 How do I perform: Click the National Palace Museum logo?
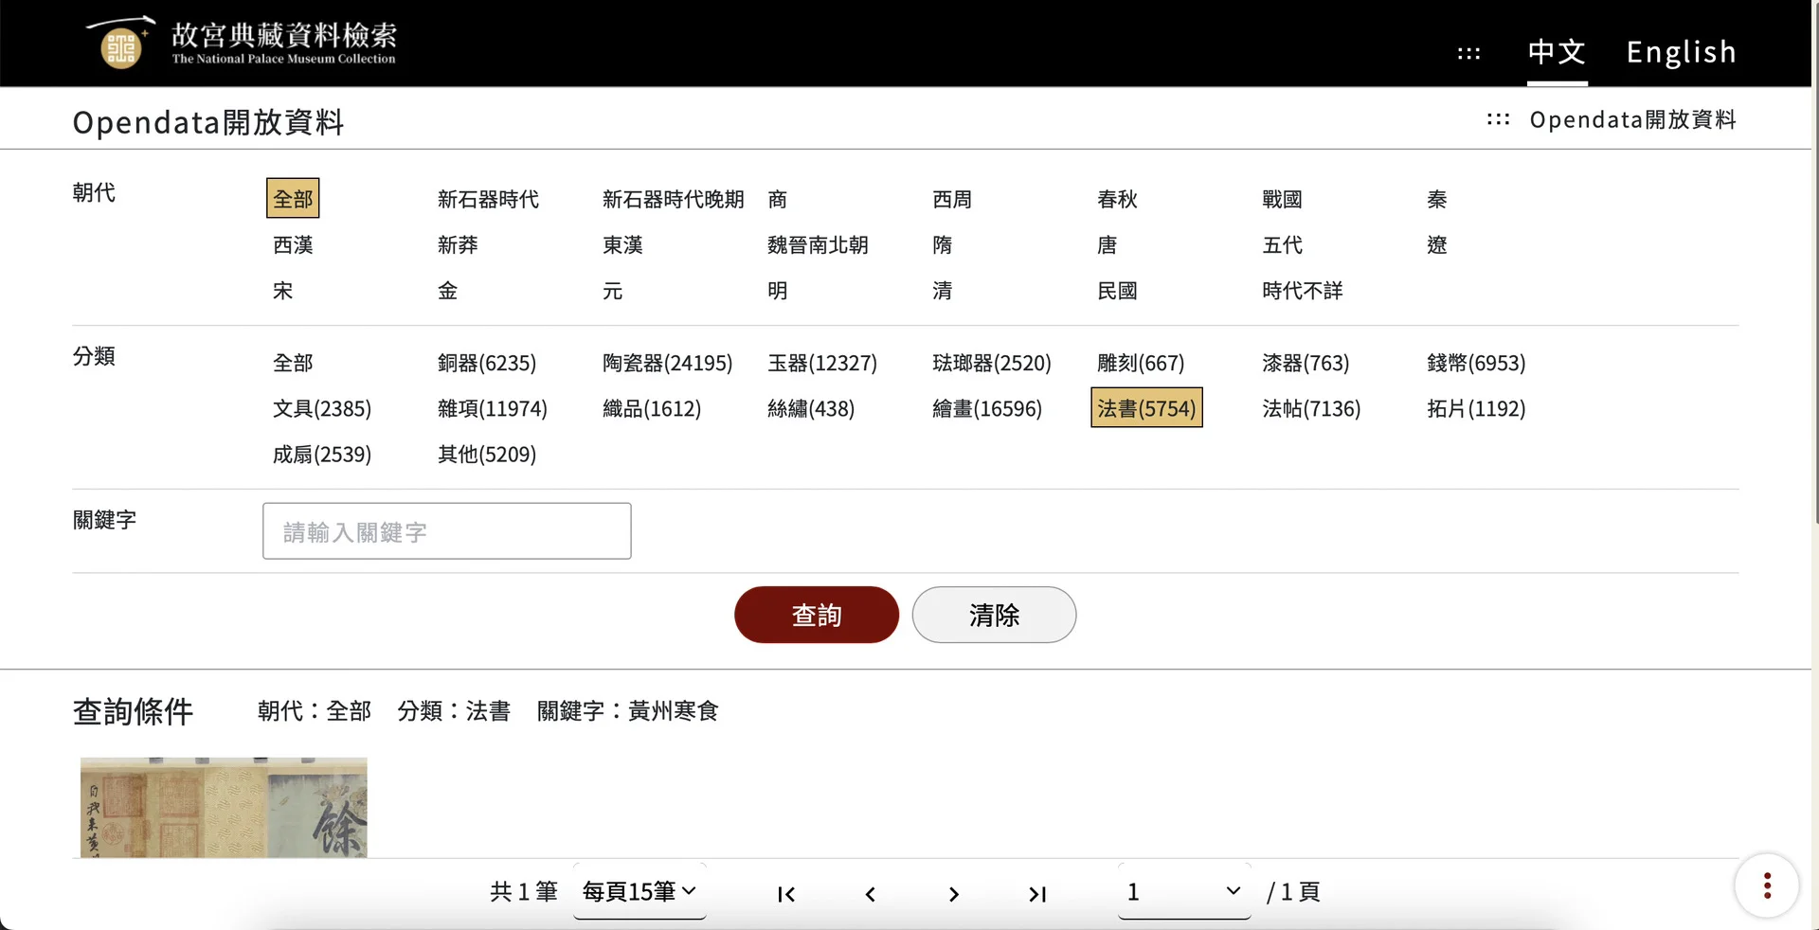pos(241,43)
